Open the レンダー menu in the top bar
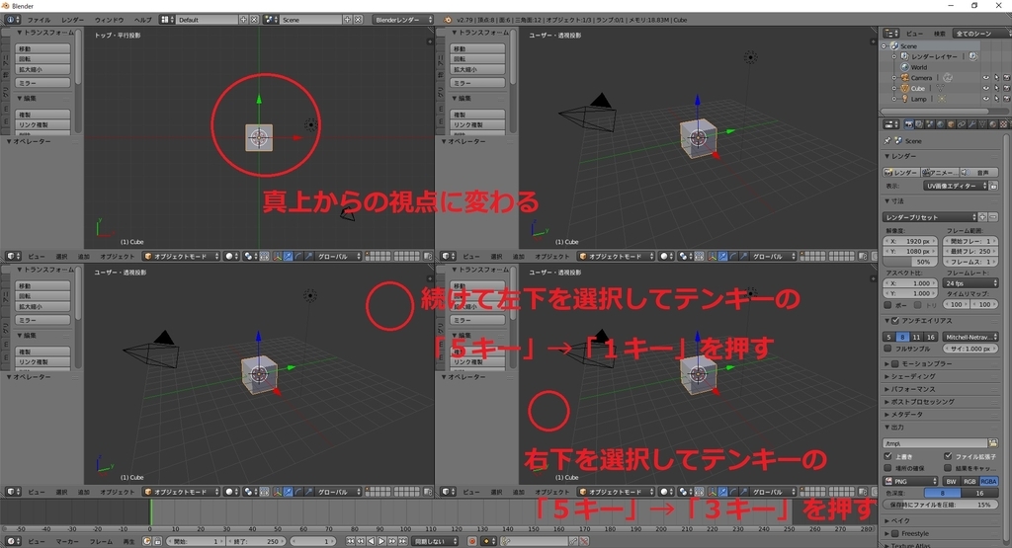 (72, 20)
